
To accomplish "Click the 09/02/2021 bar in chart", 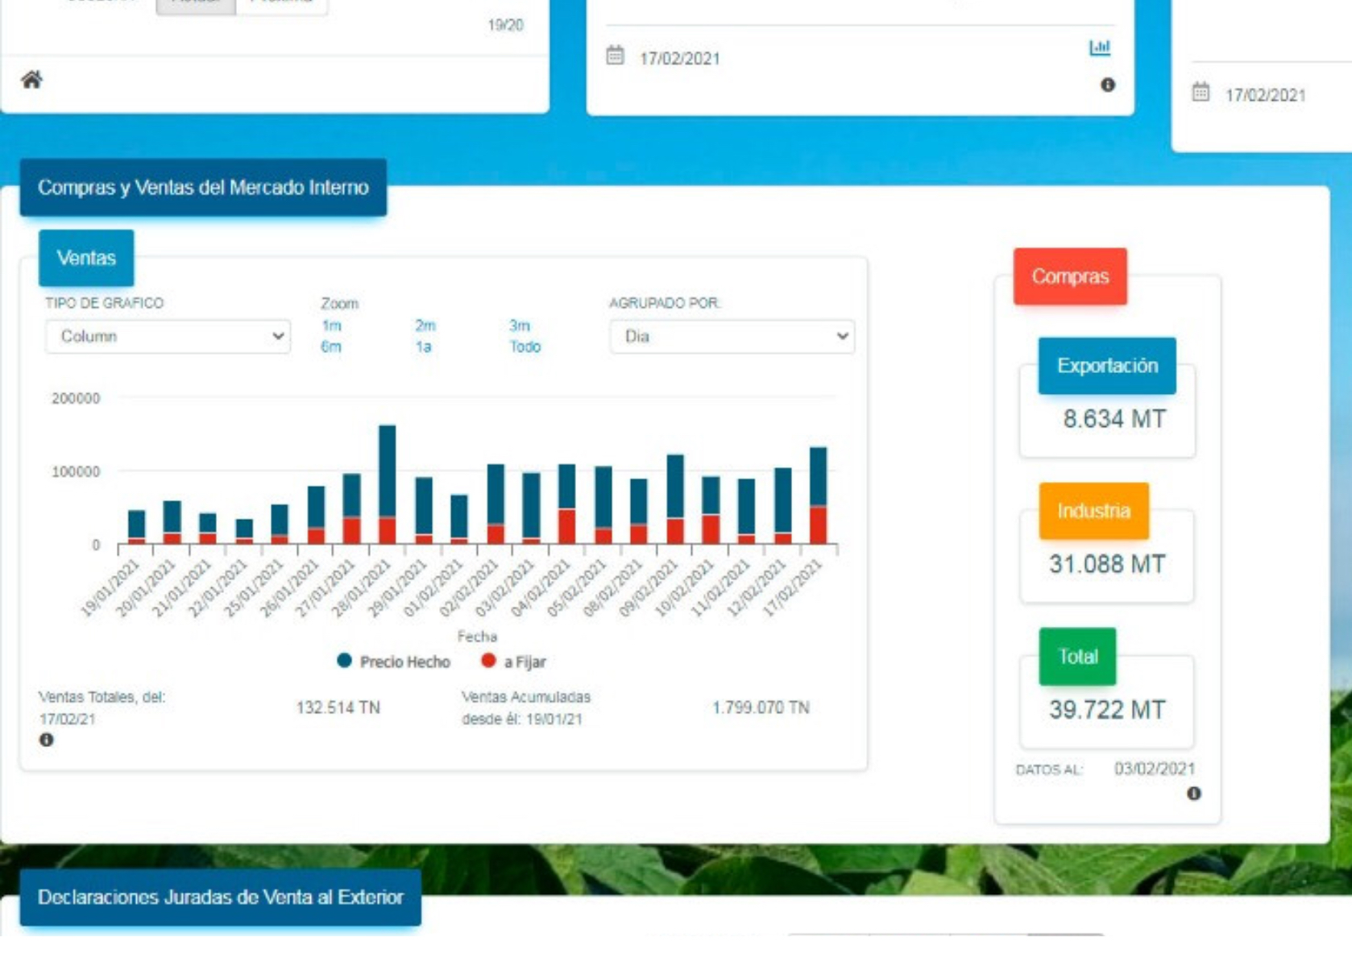I will pyautogui.click(x=675, y=499).
